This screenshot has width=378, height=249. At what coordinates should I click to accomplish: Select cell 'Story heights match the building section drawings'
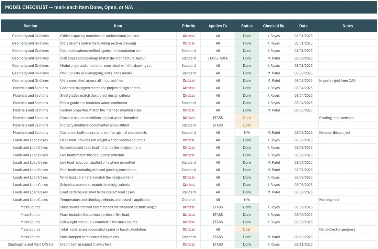click(x=118, y=43)
